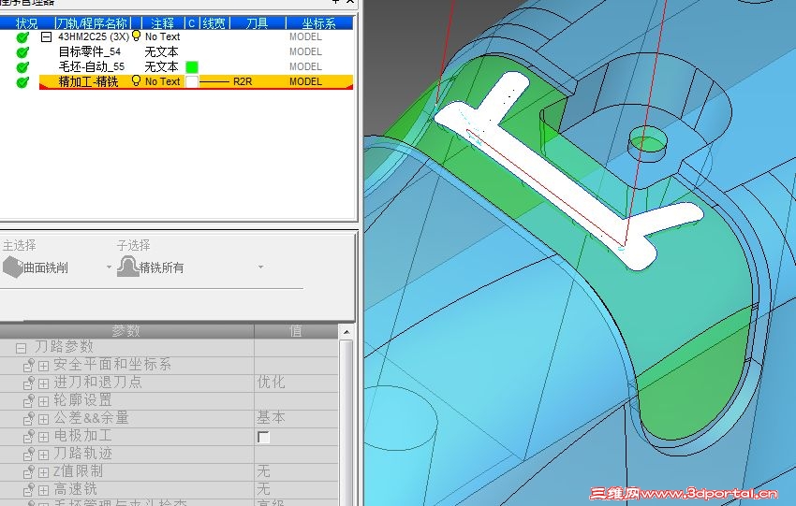Select the 目标零件_54 row
This screenshot has height=506, width=796.
[196, 51]
